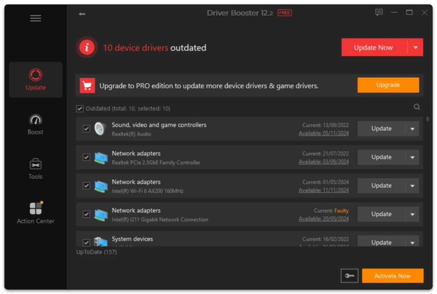Open the Tools section

coord(35,169)
